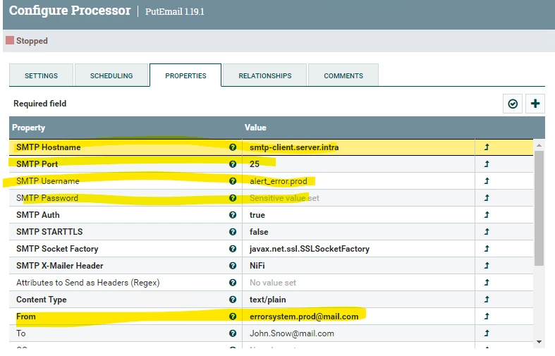Click the 'SMTP Hostname' property name
555x356 pixels.
pos(49,147)
